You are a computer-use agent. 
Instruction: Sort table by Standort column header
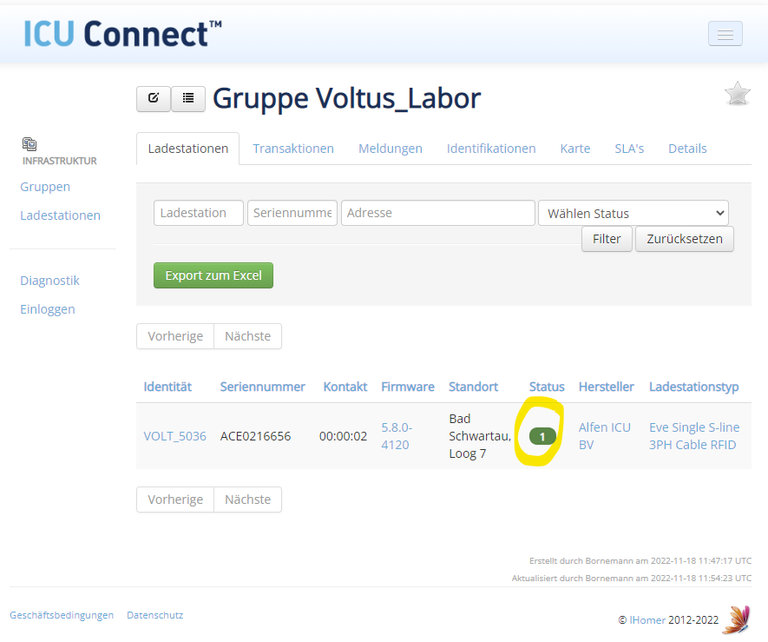click(x=474, y=387)
